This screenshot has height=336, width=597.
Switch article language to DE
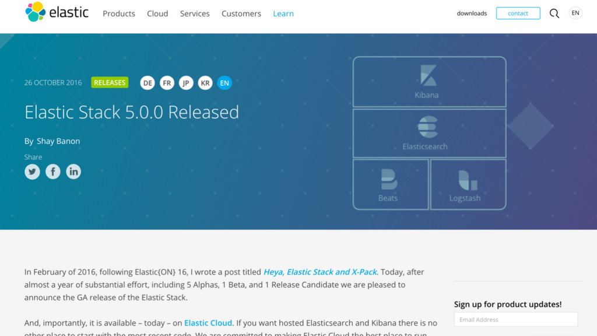tap(148, 83)
